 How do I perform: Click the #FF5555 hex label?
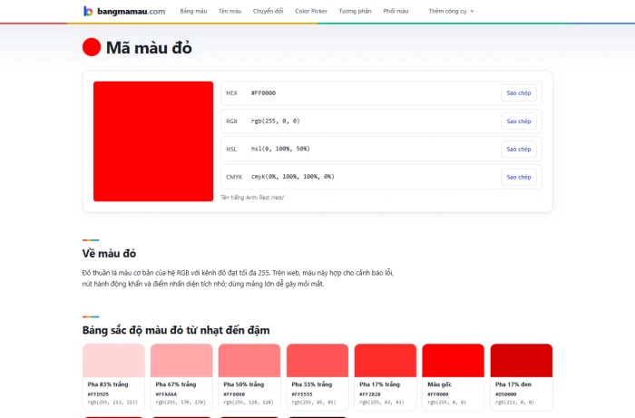tap(302, 394)
